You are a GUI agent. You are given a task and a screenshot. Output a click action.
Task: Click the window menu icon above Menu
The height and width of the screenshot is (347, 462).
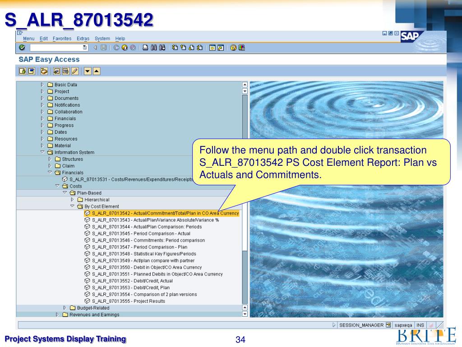click(20, 33)
